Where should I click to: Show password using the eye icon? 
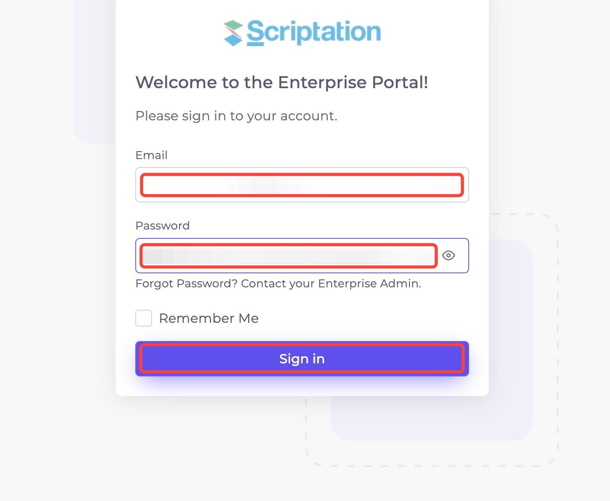(448, 255)
